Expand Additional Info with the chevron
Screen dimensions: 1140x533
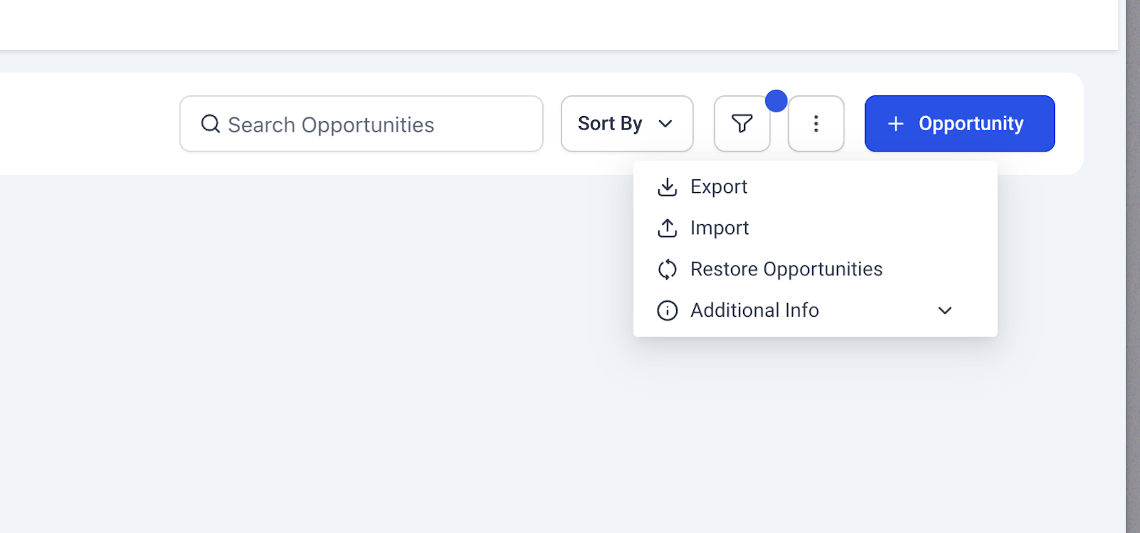pos(945,310)
